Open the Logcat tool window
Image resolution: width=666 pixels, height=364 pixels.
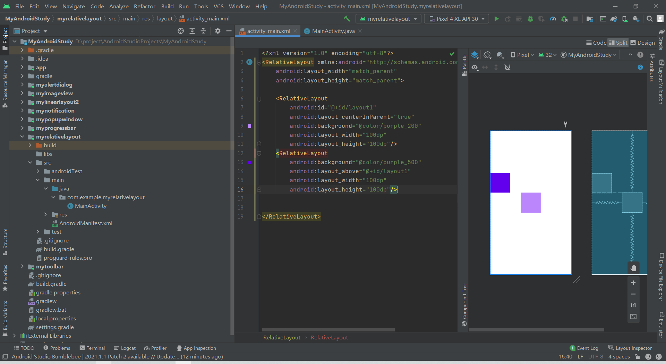[125, 348]
